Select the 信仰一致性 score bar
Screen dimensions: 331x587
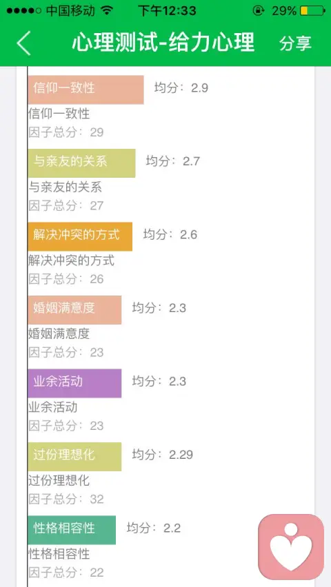[x=86, y=90]
